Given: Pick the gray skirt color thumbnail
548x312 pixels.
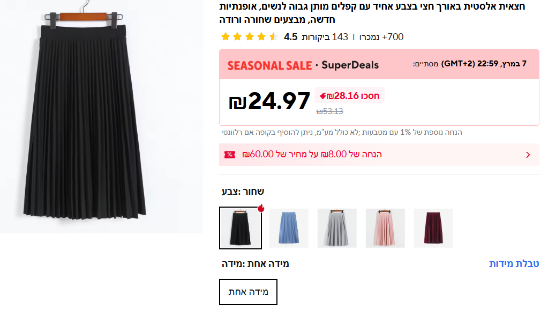Looking at the screenshot, I should [337, 228].
